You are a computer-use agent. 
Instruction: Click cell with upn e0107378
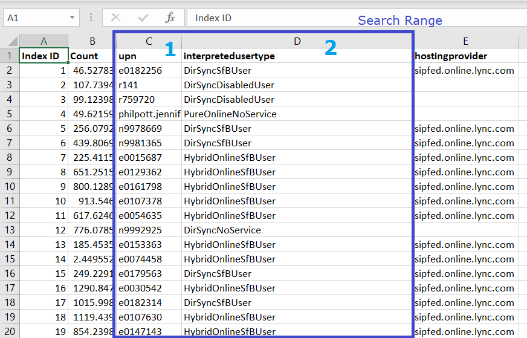(149, 201)
